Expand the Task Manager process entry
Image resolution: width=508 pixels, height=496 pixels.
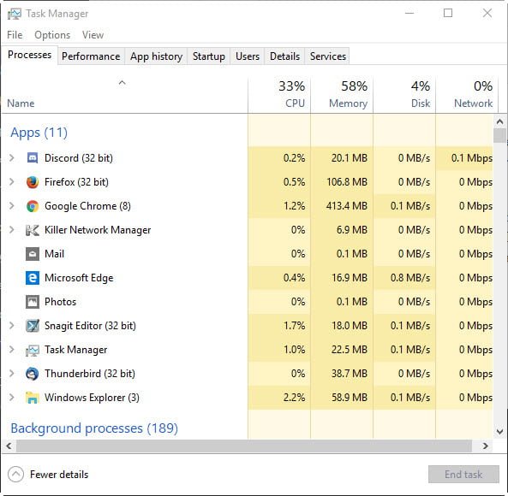(12, 349)
